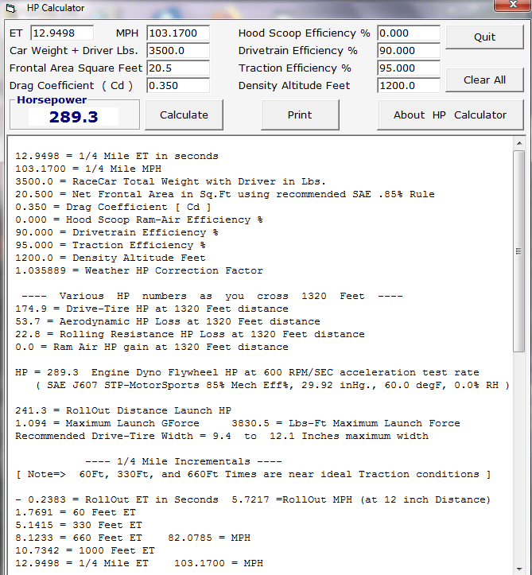Click the vertical scrollbar thumb in results
532x575 pixels.
pyautogui.click(x=518, y=251)
